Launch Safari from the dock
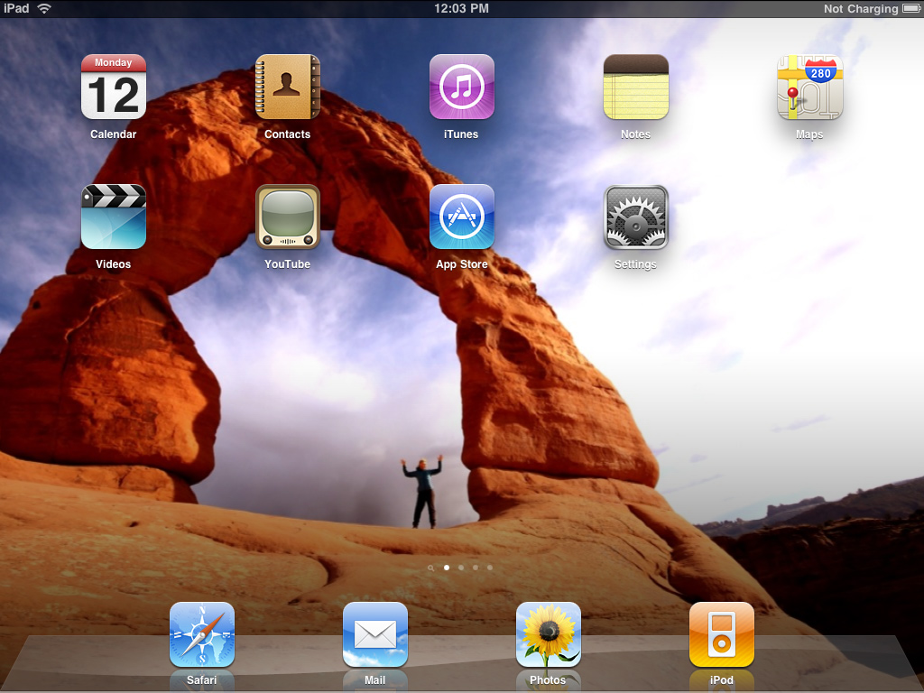Image resolution: width=924 pixels, height=693 pixels. click(x=202, y=634)
